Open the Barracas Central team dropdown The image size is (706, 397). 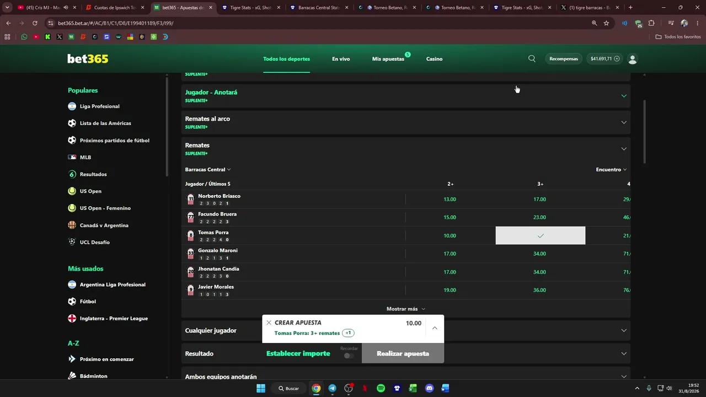coord(208,170)
